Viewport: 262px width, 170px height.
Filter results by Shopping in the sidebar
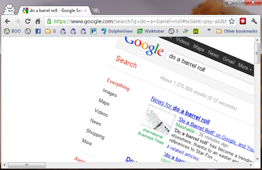point(95,134)
